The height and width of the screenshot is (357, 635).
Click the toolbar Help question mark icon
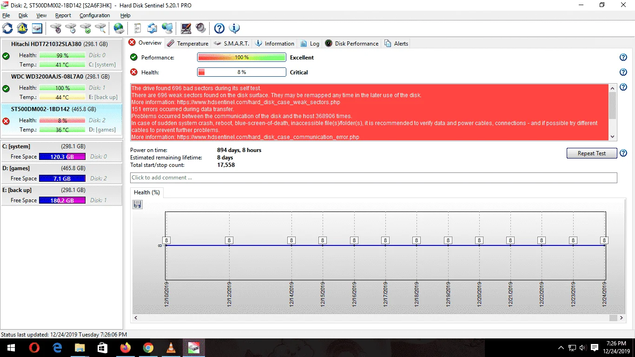tap(219, 28)
